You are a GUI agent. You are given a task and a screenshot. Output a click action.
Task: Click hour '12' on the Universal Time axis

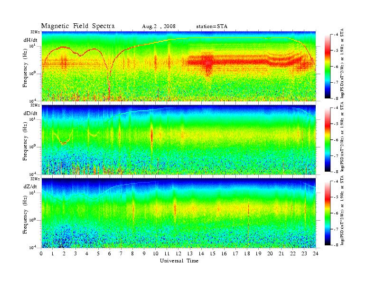pos(179,253)
